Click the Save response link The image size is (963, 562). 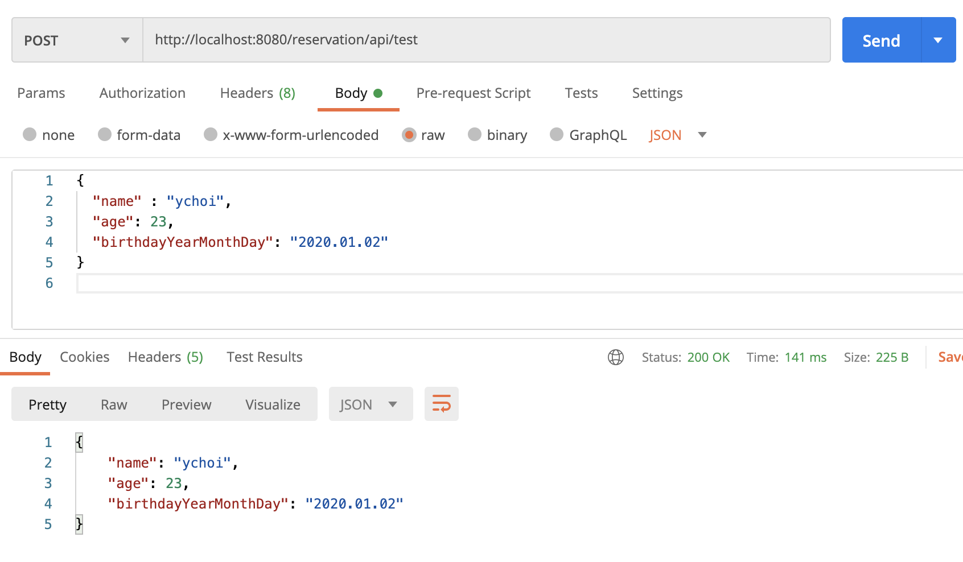pos(950,357)
